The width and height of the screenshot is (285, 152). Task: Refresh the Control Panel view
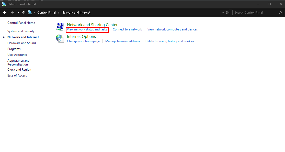click(x=227, y=13)
